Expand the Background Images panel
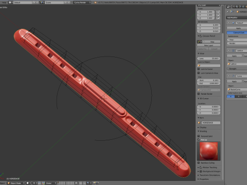This screenshot has height=185, width=247. coord(198,171)
